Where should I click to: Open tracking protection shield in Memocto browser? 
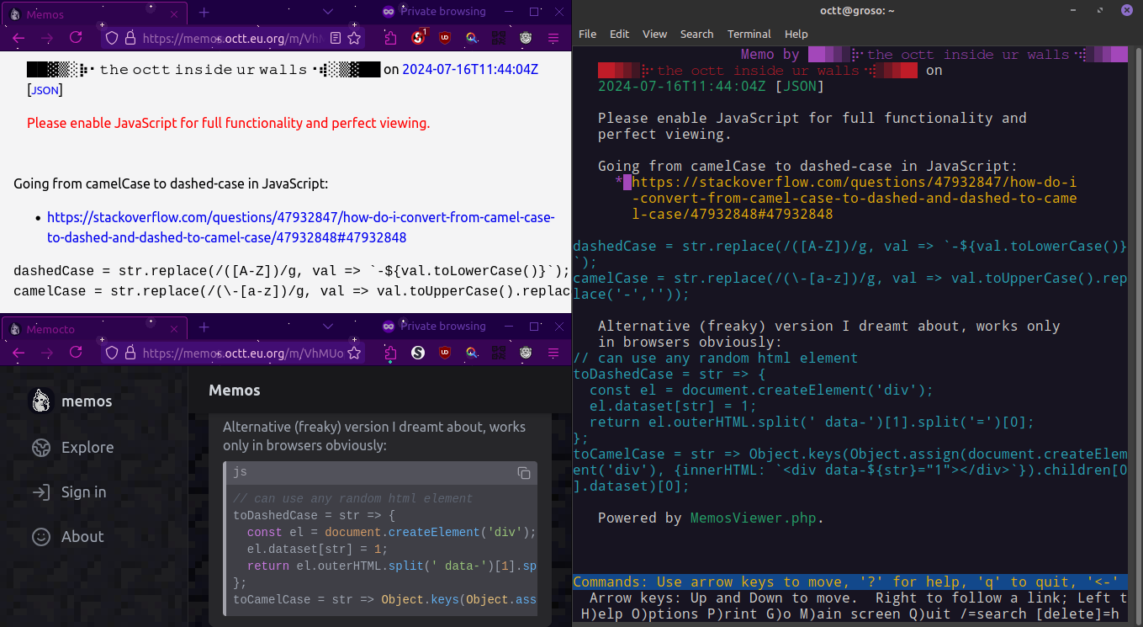coord(111,353)
